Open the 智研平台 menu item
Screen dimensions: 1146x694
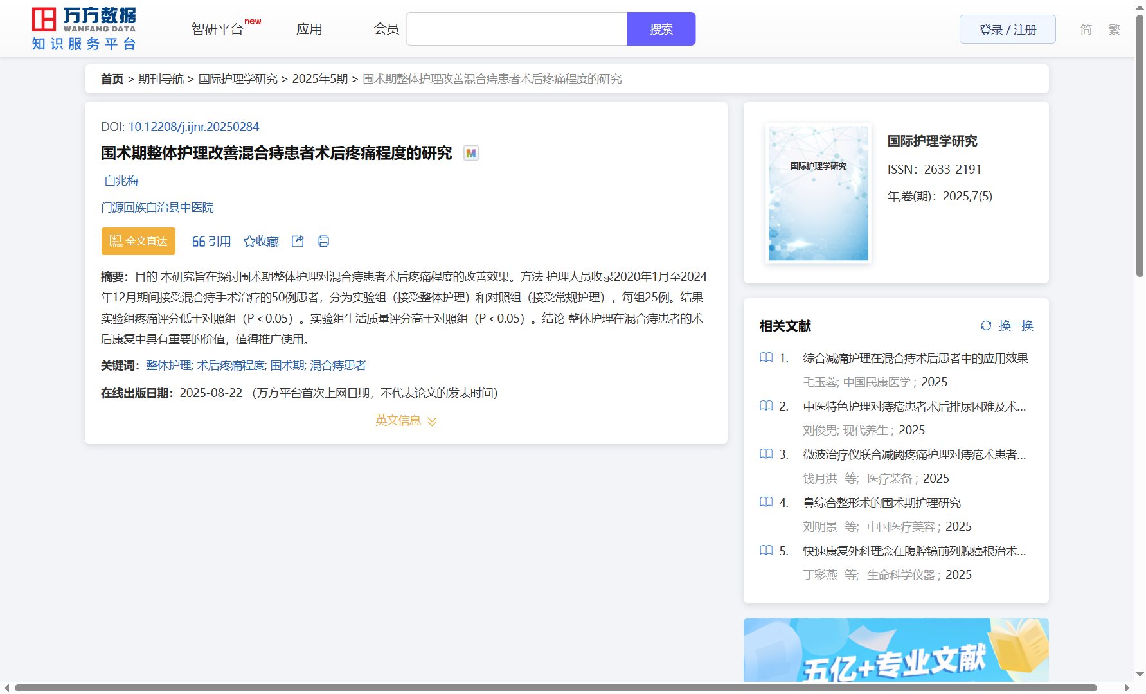(x=218, y=30)
